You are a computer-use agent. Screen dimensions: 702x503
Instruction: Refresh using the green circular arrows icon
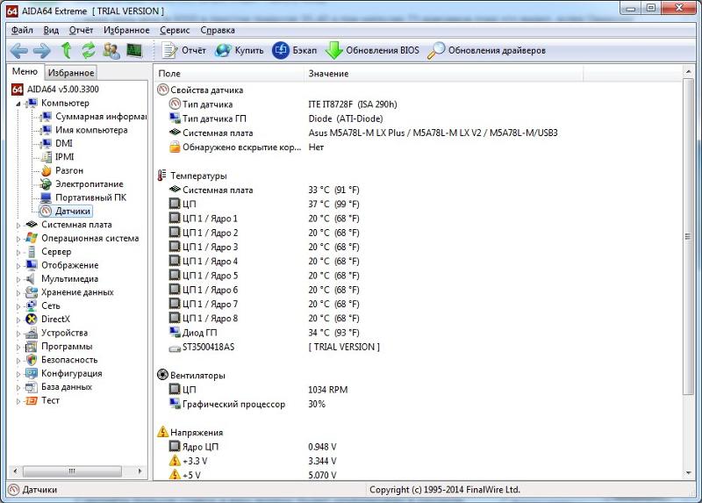point(89,50)
